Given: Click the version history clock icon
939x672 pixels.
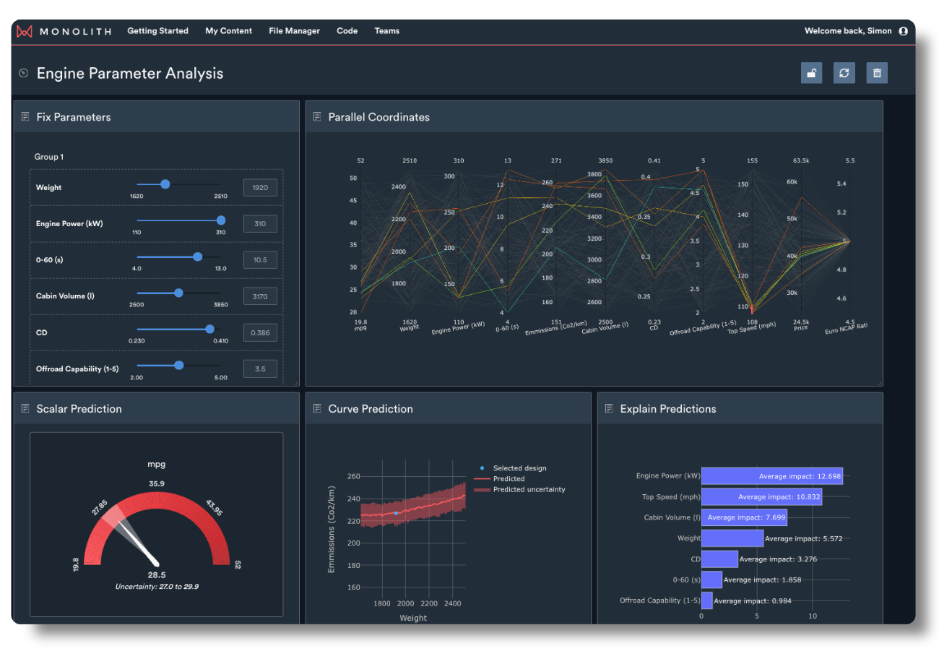Looking at the screenshot, I should pyautogui.click(x=22, y=72).
